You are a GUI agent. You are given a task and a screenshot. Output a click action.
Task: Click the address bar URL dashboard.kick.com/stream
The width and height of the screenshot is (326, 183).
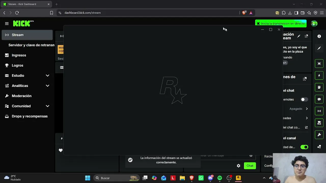click(x=83, y=13)
